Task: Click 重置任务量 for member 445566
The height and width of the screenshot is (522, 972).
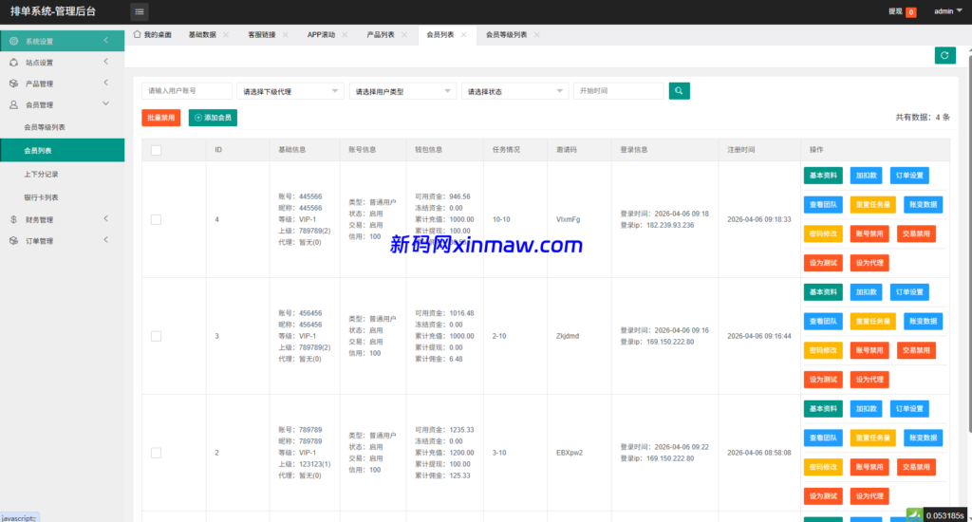Action: [x=873, y=205]
